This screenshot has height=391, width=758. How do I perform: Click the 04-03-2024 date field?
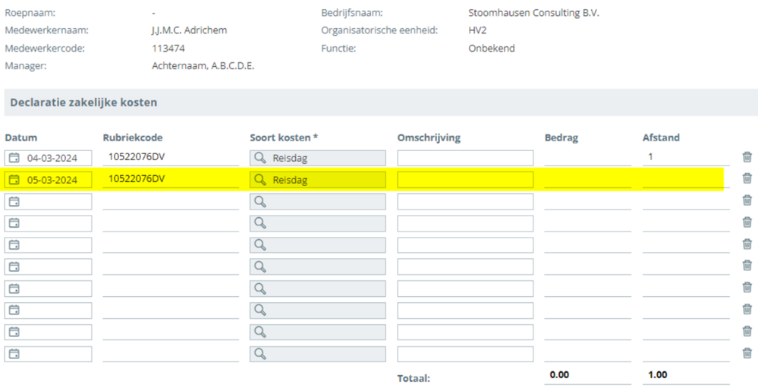(52, 158)
